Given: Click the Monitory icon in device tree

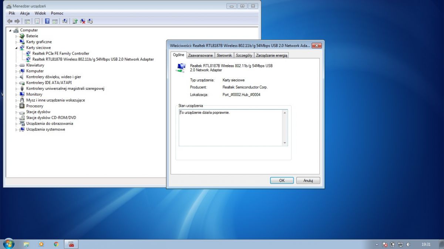Looking at the screenshot, I should [22, 94].
